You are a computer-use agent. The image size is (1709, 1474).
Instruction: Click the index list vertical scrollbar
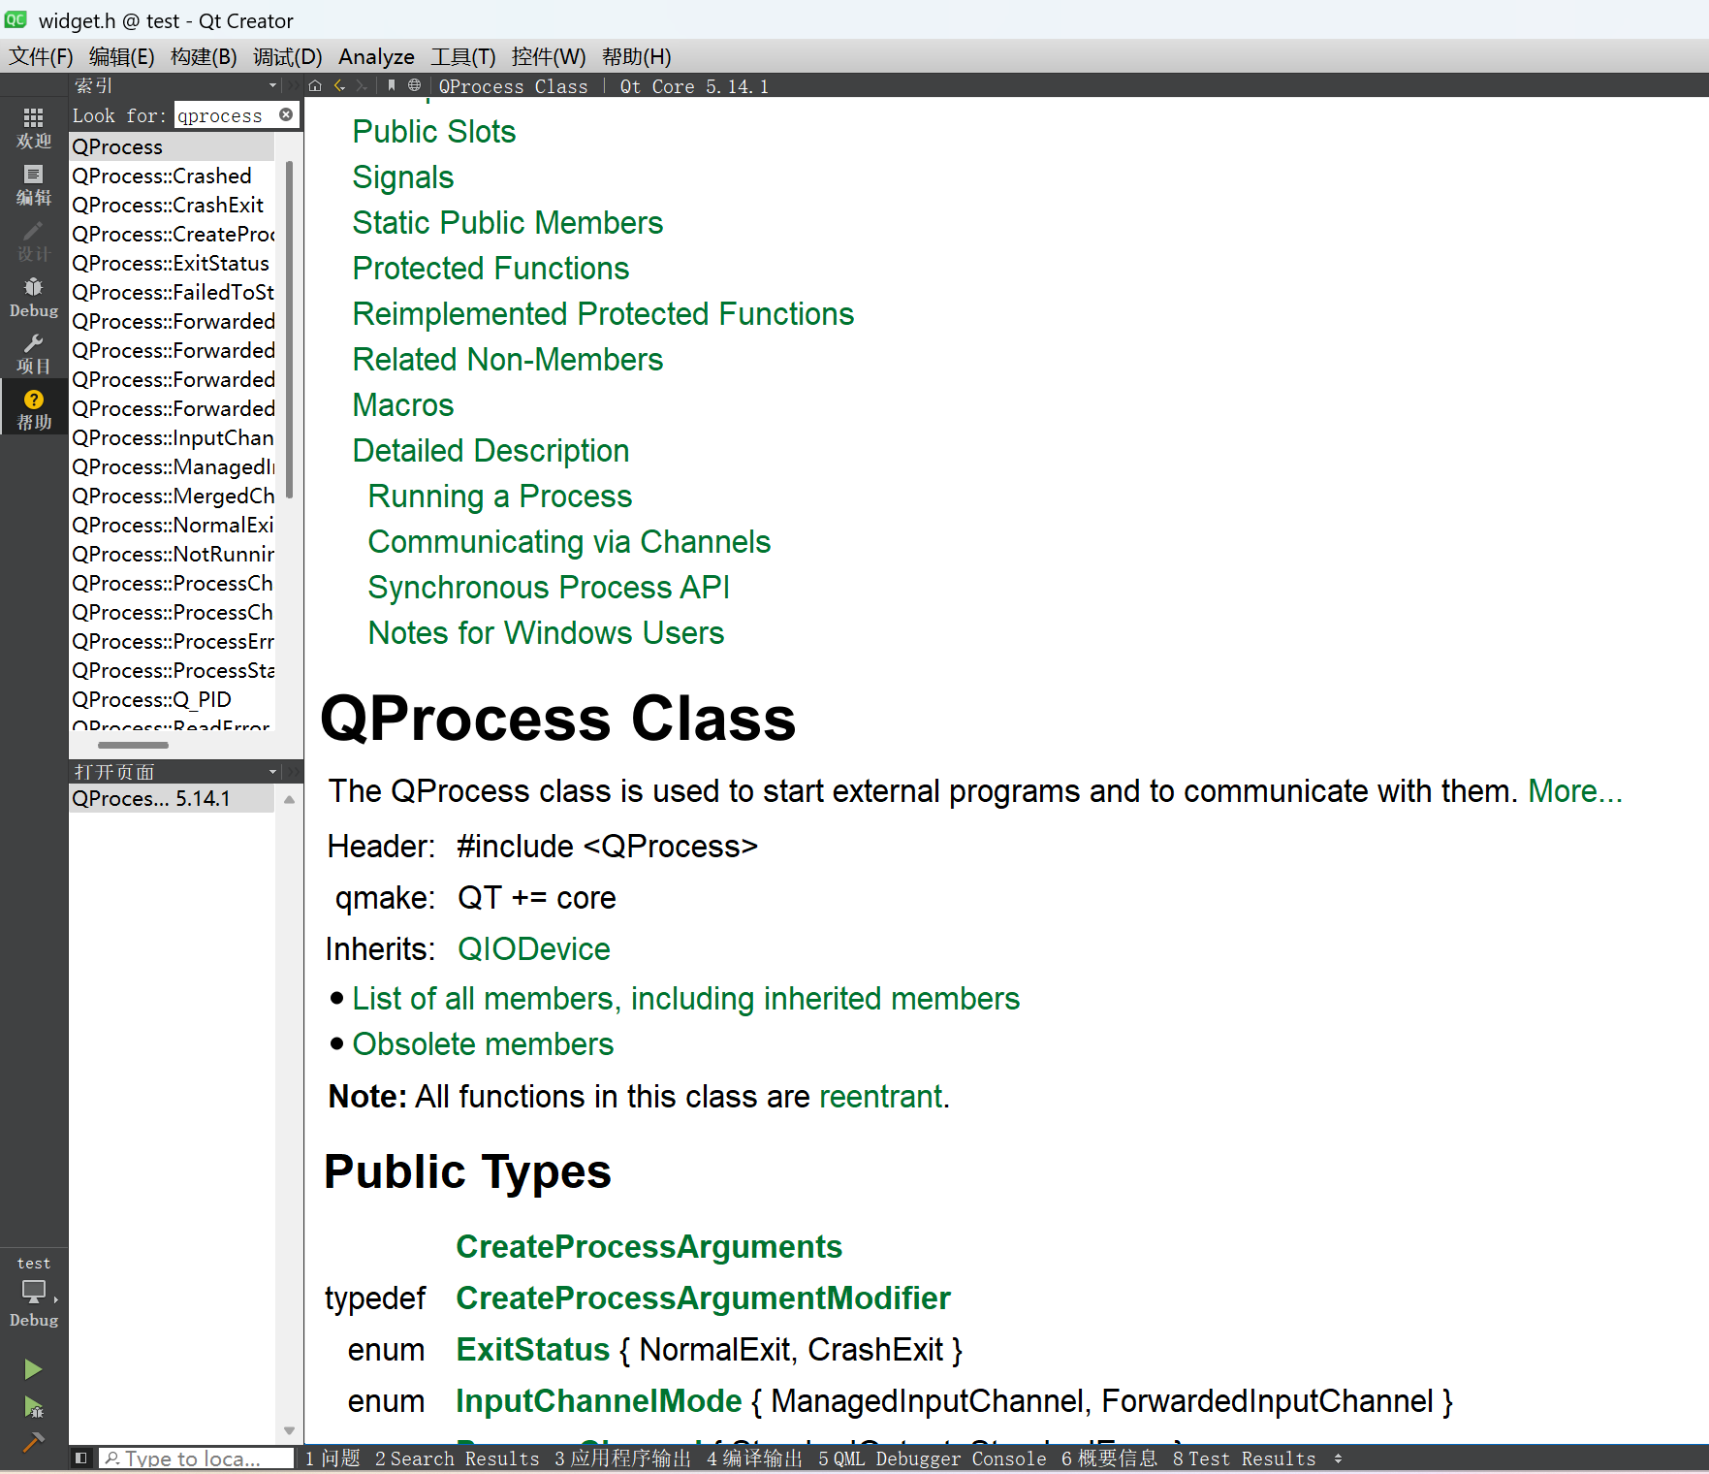[289, 330]
